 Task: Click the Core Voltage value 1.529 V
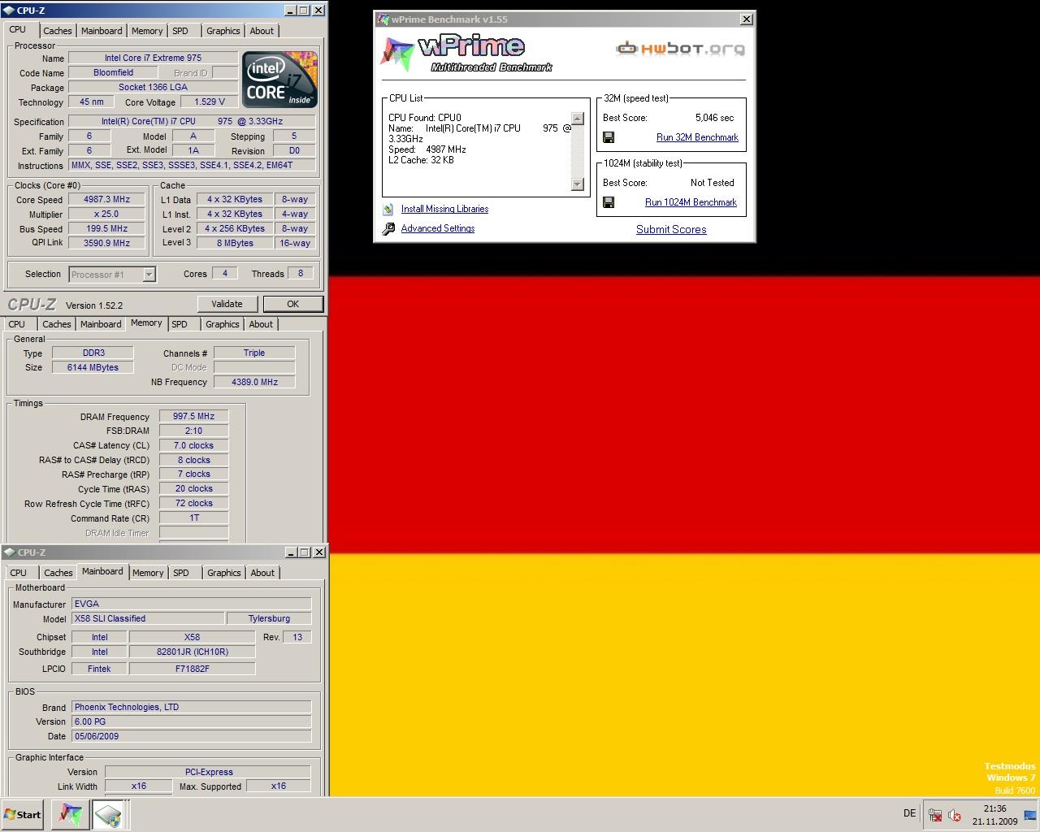pyautogui.click(x=210, y=102)
